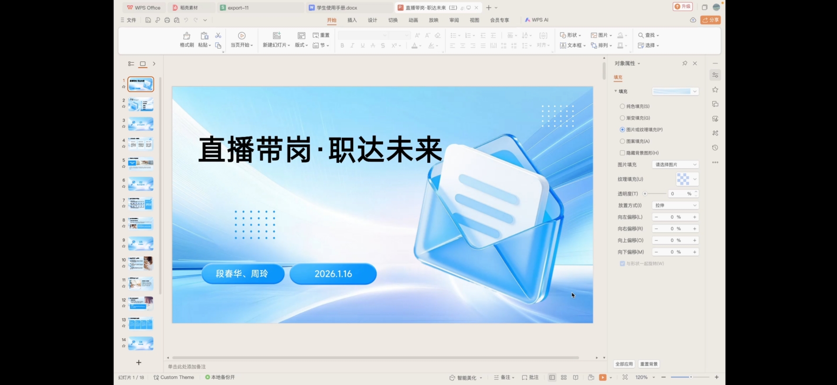Click the Reset Background (重置背景) button

(x=649, y=364)
